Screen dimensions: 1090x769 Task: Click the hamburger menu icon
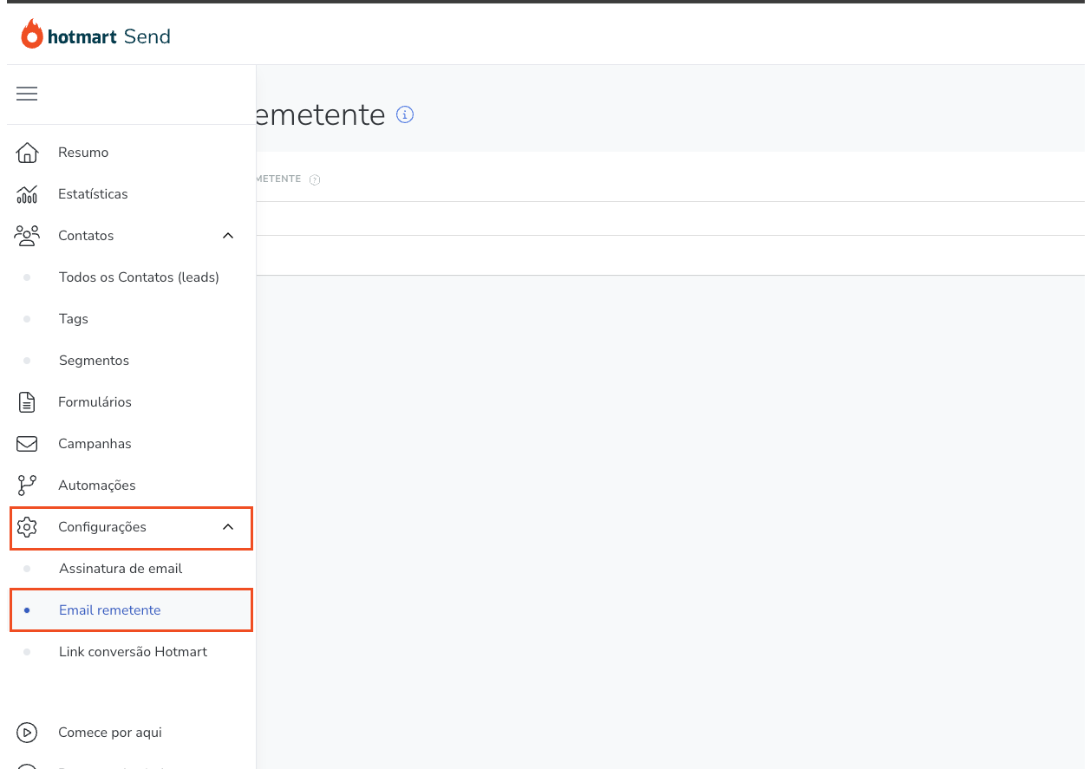point(27,94)
